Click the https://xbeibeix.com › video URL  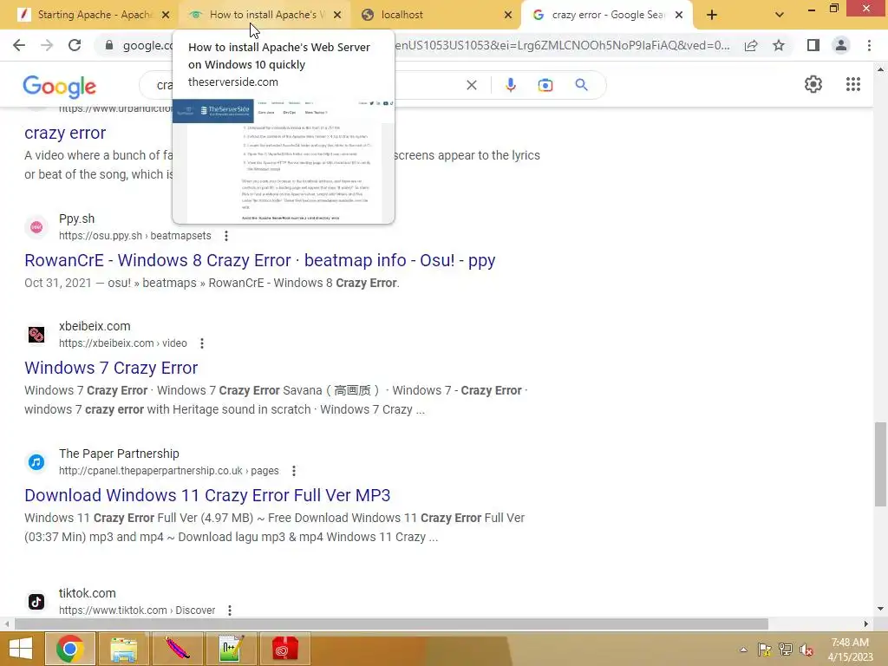point(123,343)
